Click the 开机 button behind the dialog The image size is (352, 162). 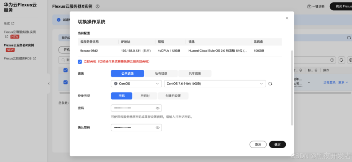(64, 50)
